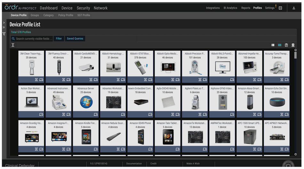Click hourglass icon on Amazon-Grundig Vis card

pos(36,149)
